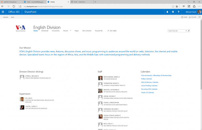202x130 pixels.
Task: Click the Office 365 header link
Action: click(14, 12)
